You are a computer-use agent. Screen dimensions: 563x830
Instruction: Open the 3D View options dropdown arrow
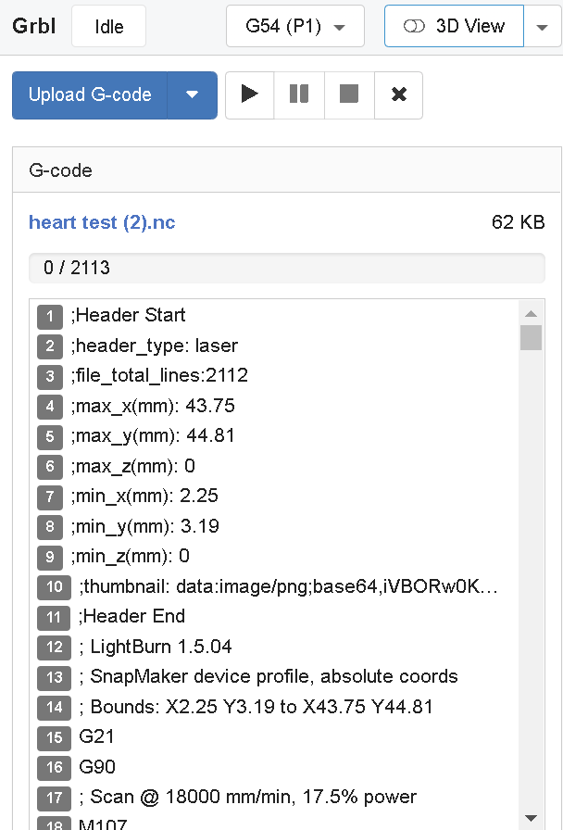tap(542, 27)
